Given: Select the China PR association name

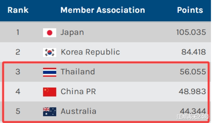Looking at the screenshot, I should (x=78, y=91).
